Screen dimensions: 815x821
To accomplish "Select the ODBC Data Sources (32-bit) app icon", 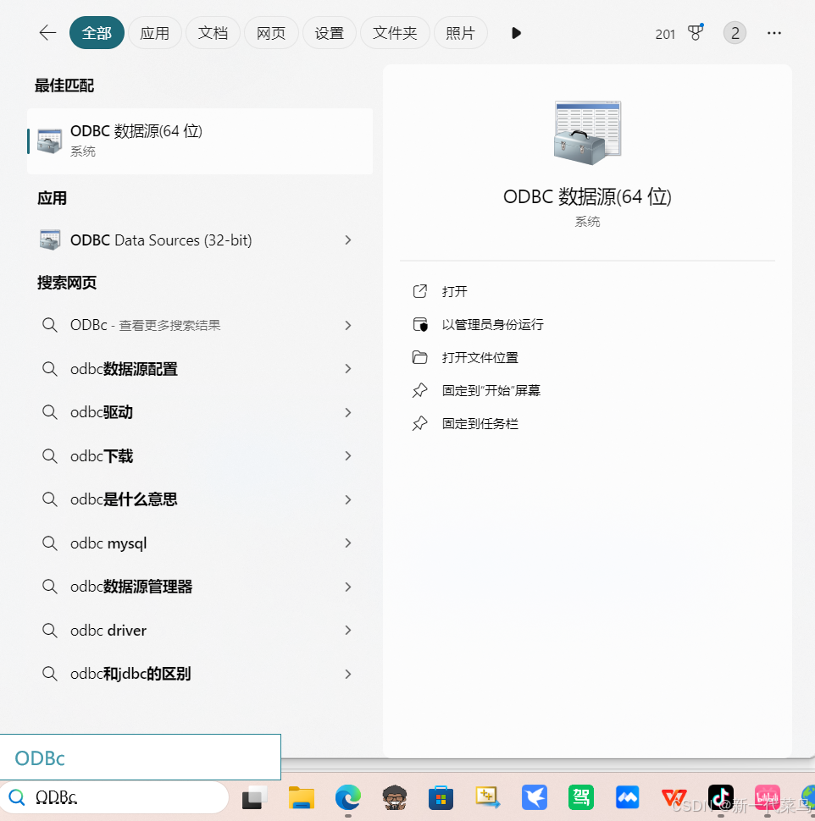I will [50, 240].
